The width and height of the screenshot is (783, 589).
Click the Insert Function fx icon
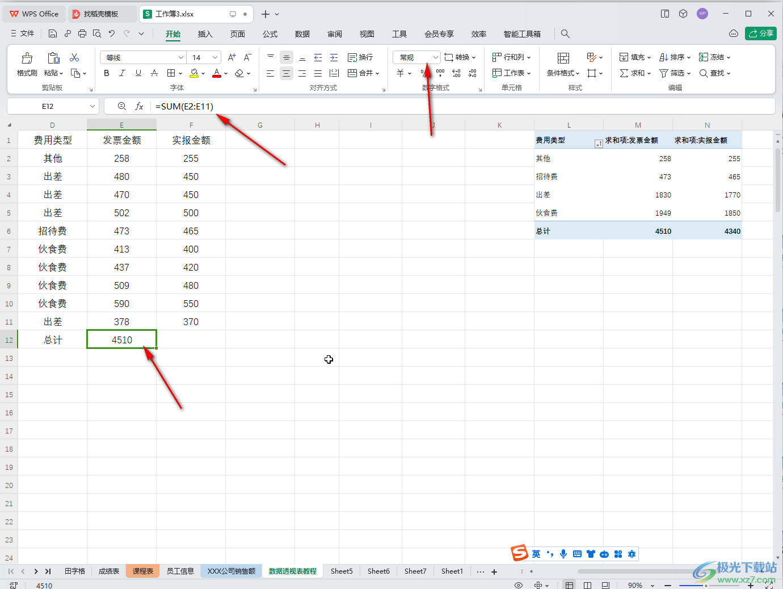139,106
